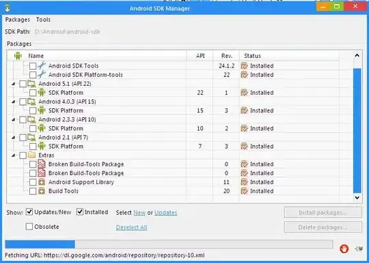The height and width of the screenshot is (263, 369).
Task: Click the folder icon of Android 2.1 (API 7)
Action: point(31,137)
